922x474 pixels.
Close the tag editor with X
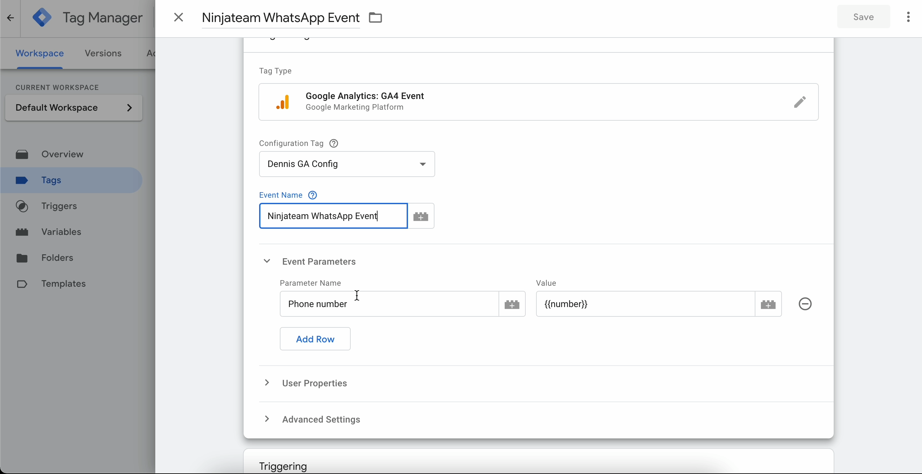(178, 17)
